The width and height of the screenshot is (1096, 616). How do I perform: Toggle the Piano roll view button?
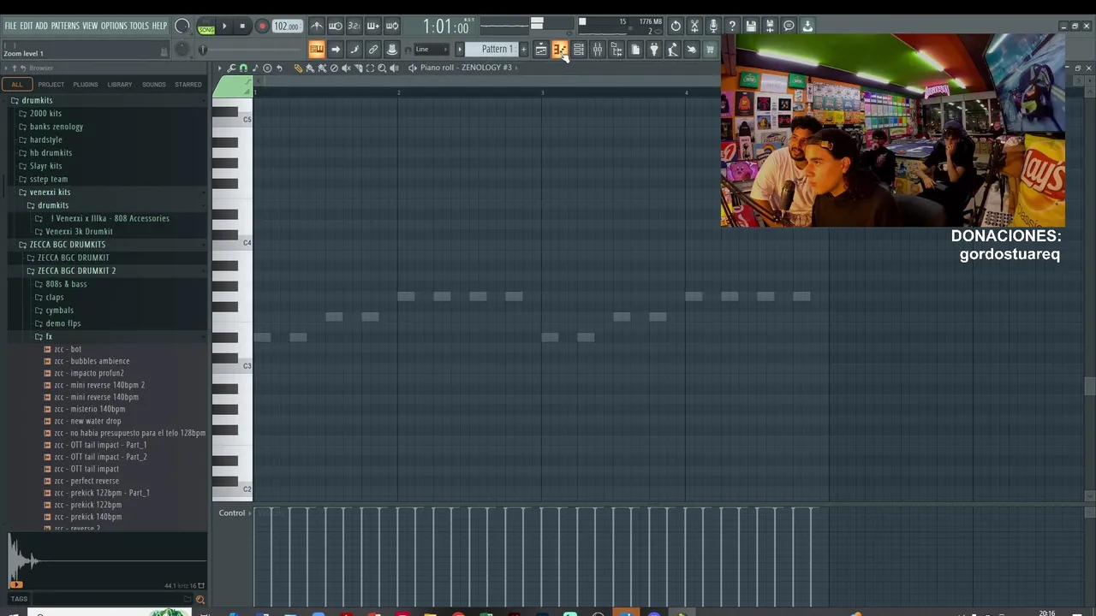[x=560, y=50]
